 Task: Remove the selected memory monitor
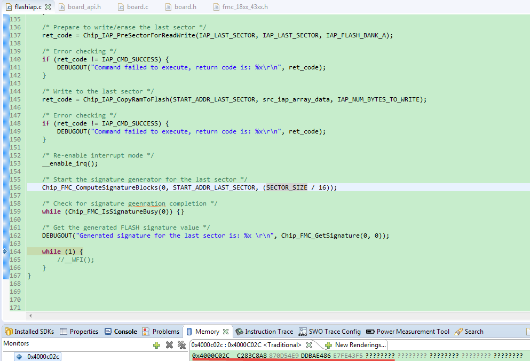coord(169,345)
